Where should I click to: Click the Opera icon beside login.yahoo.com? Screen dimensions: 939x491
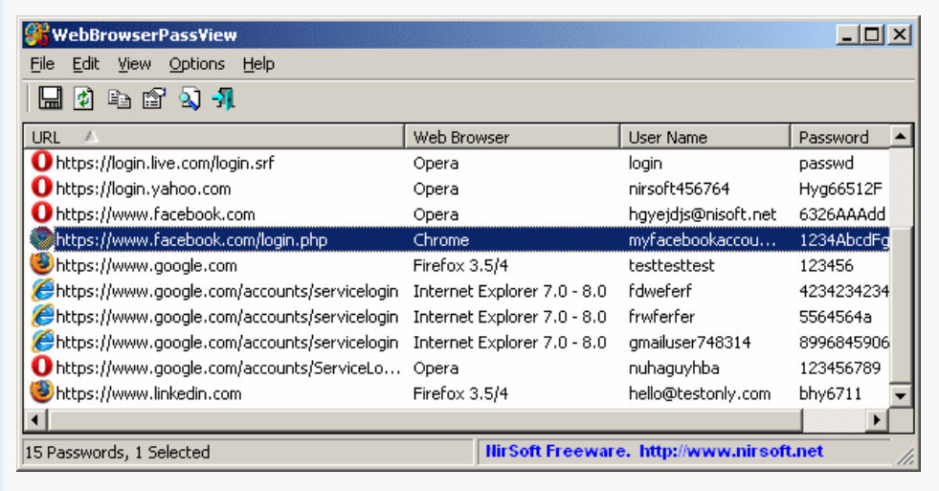point(42,189)
